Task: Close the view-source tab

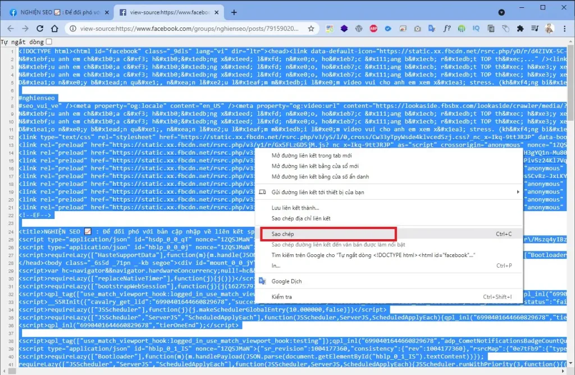Action: [216, 12]
